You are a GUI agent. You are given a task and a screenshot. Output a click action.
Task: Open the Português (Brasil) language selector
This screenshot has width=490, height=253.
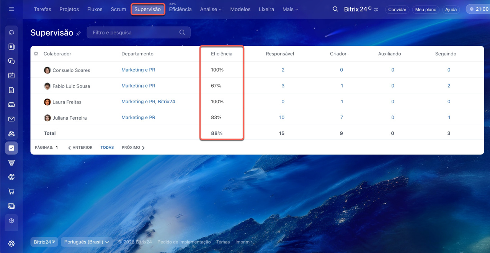pos(86,242)
